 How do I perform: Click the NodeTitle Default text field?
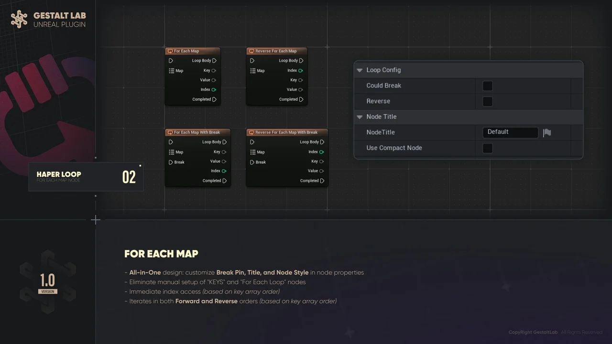click(x=510, y=132)
